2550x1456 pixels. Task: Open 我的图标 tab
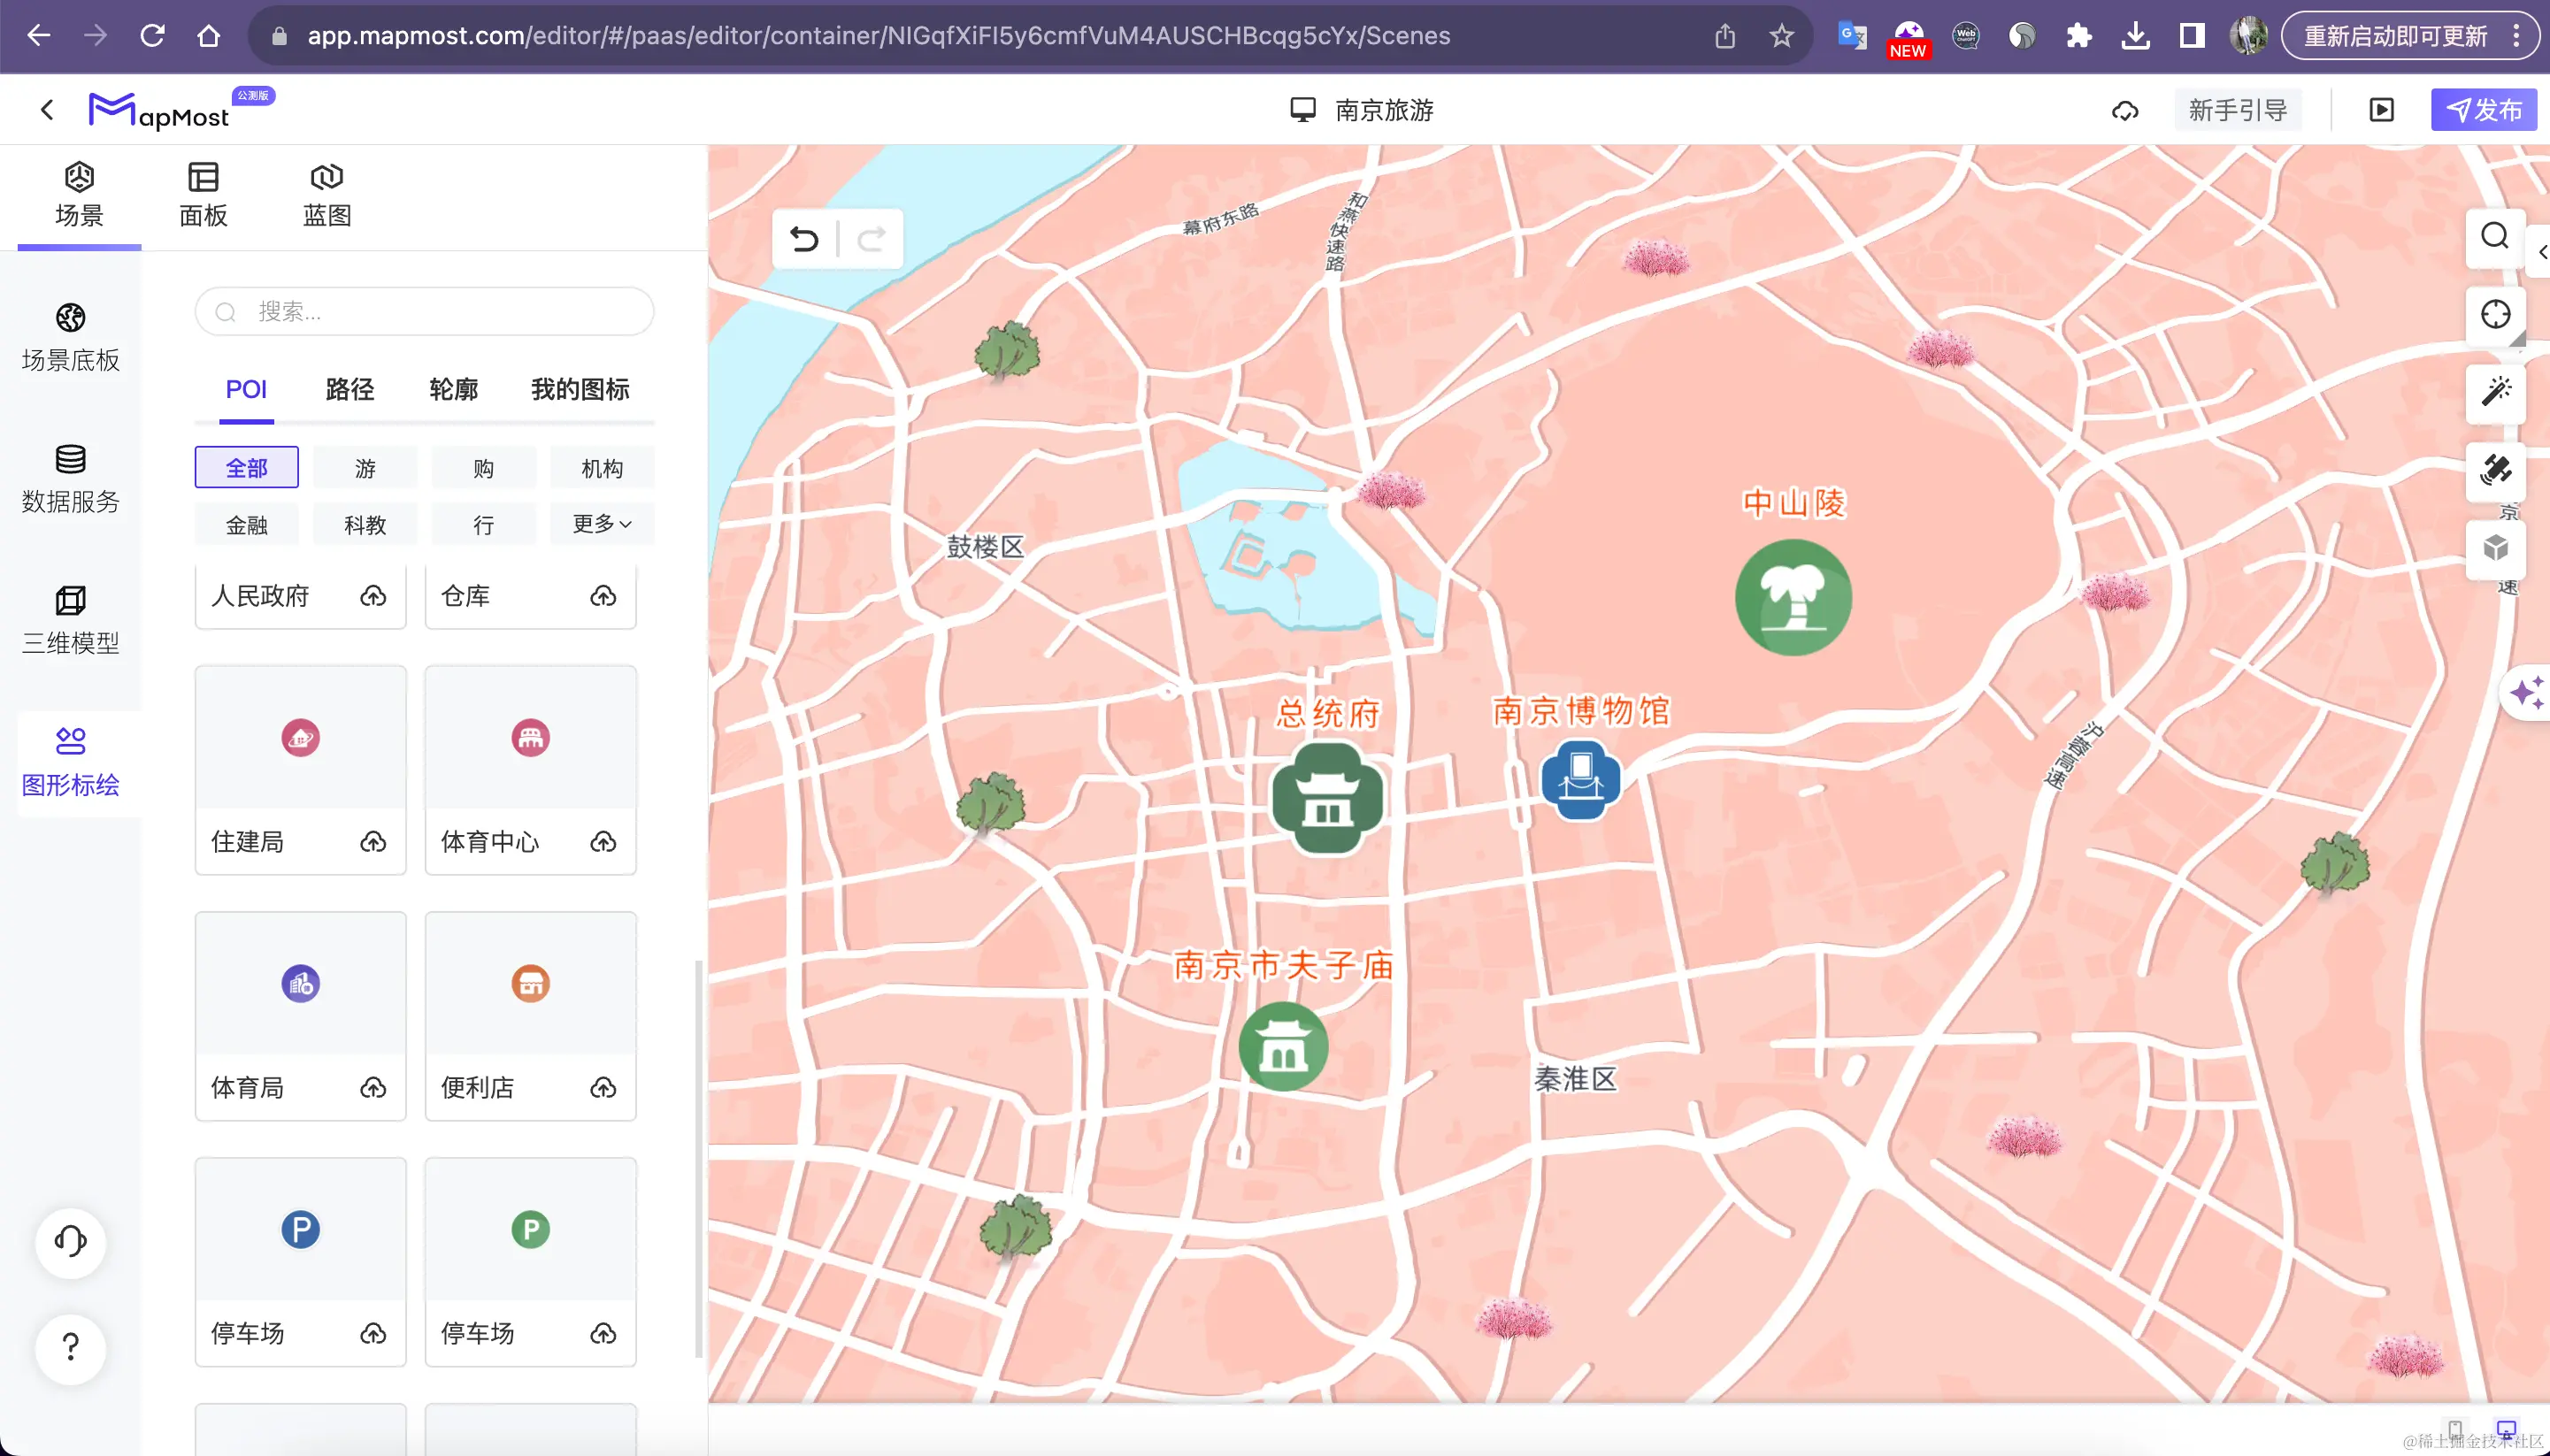[580, 389]
